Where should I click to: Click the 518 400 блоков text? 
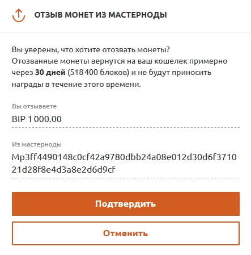(99, 73)
